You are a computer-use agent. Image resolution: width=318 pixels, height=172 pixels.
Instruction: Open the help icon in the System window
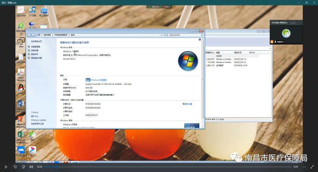point(200,40)
